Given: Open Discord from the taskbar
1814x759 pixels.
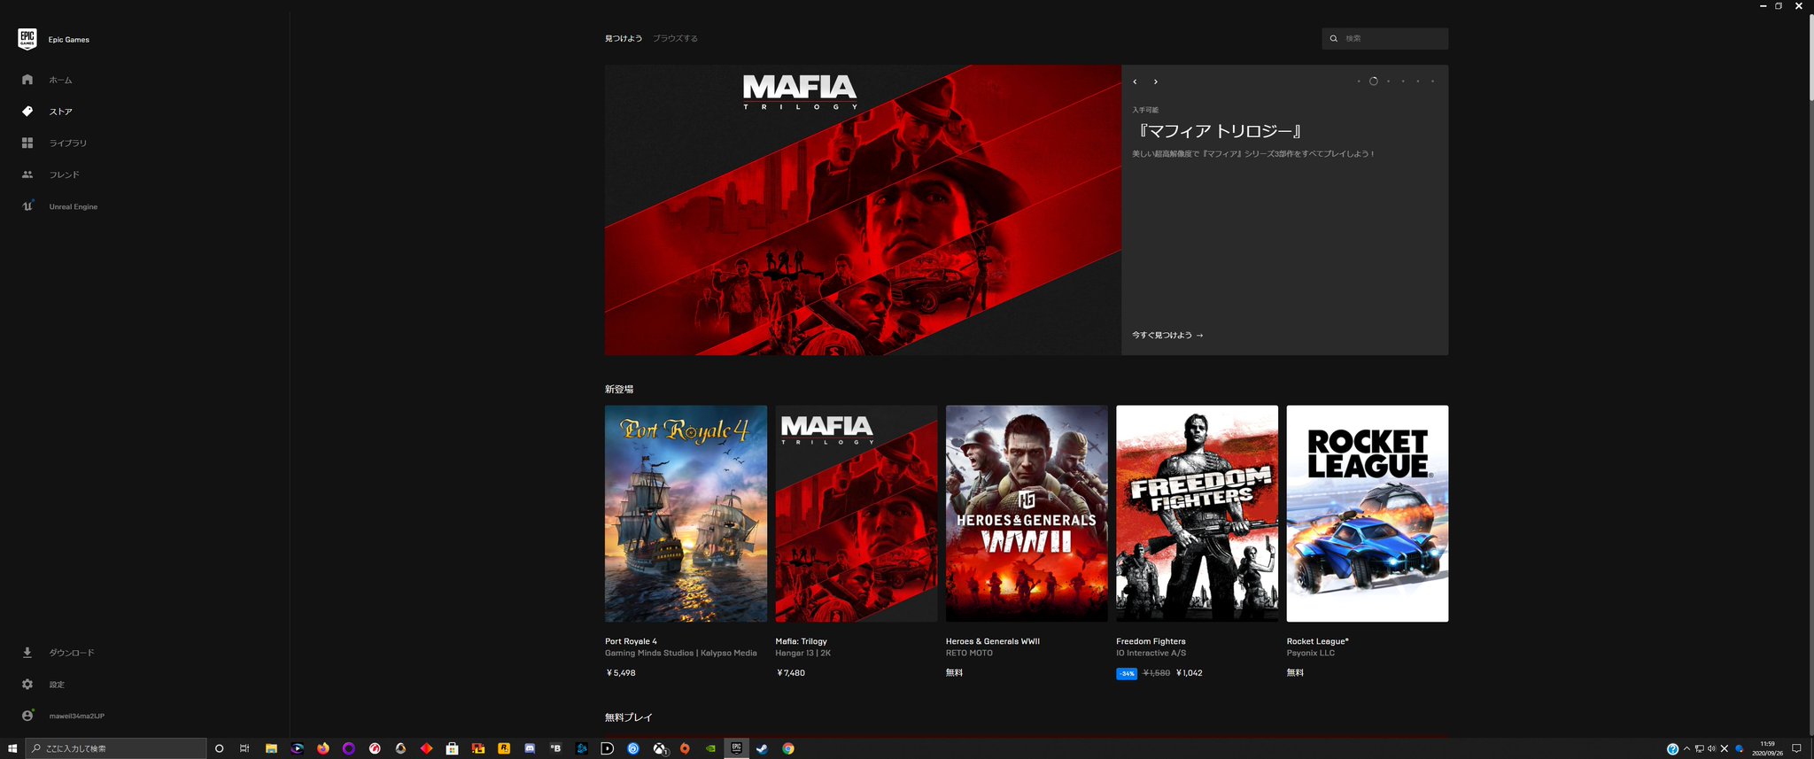Looking at the screenshot, I should 530,748.
